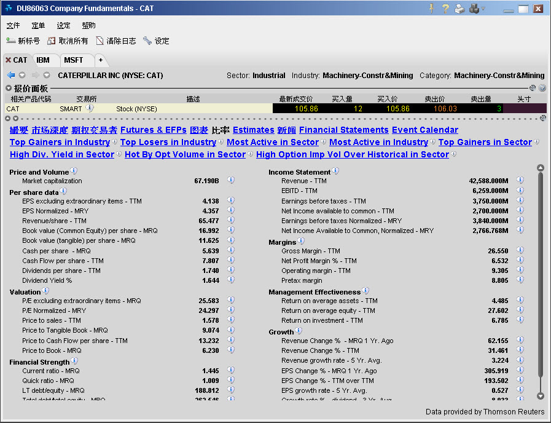Viewport: 551px width, 423px height.
Task: Click the Estimates link
Action: (253, 130)
